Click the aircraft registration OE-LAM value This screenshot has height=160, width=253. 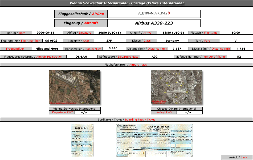click(81, 57)
